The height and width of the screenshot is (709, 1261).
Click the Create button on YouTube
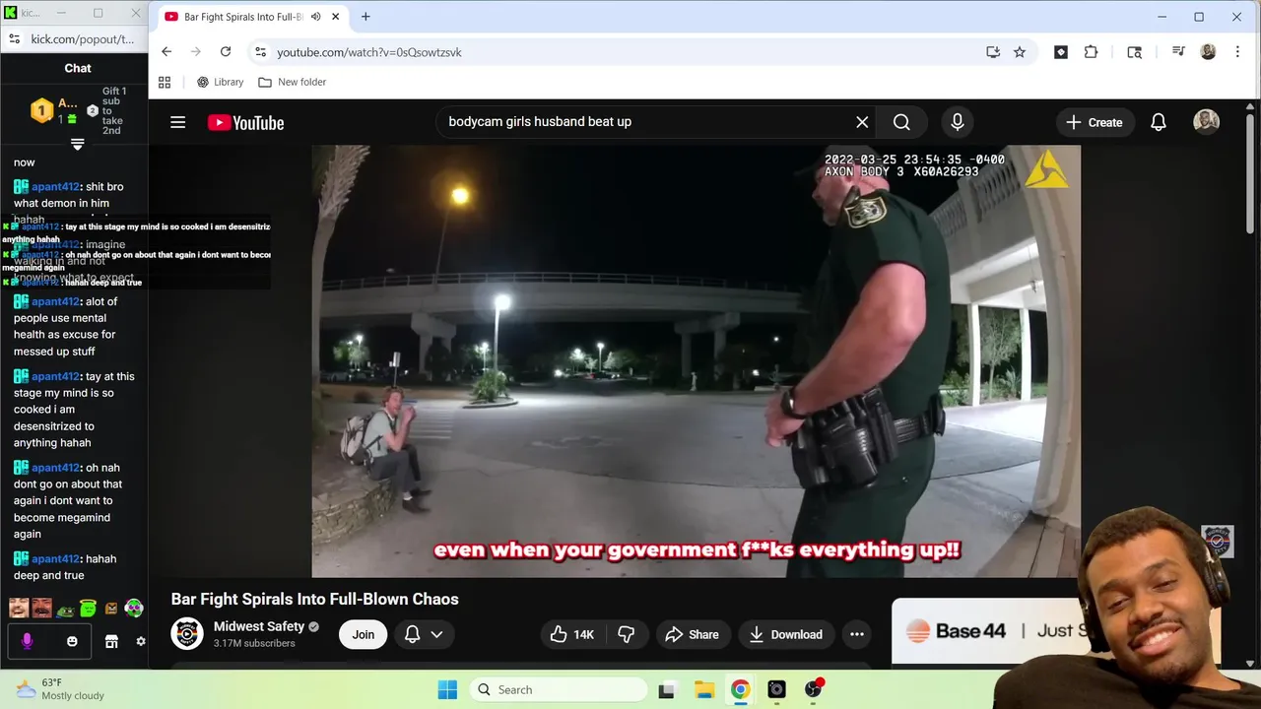[x=1095, y=122]
